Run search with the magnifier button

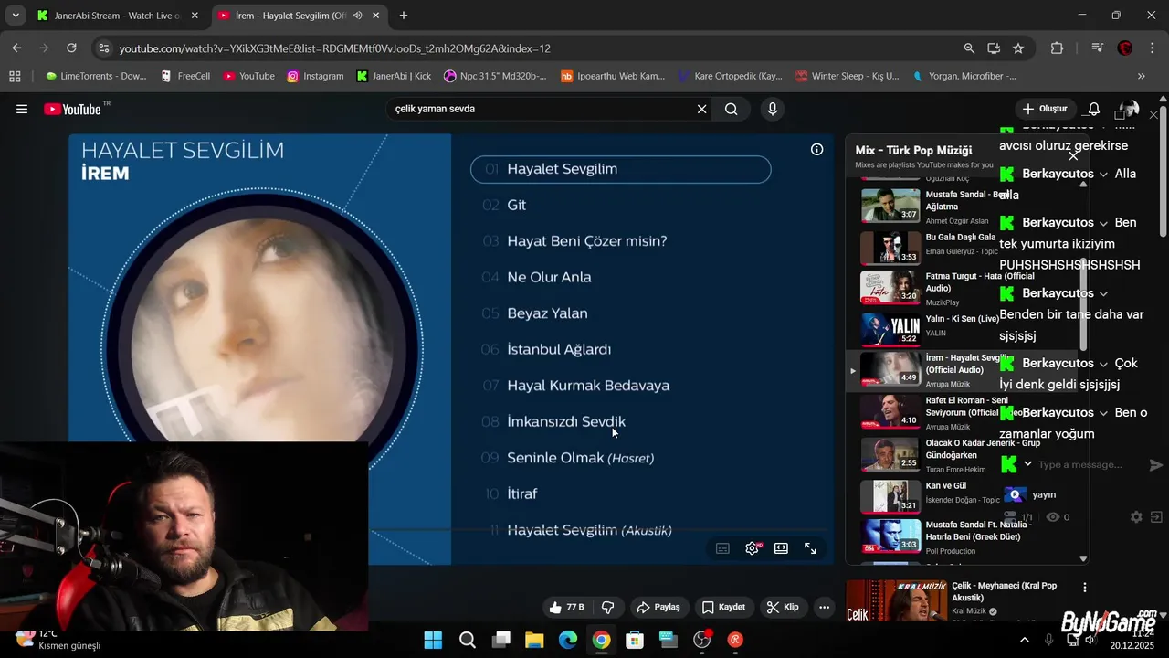[x=732, y=109]
